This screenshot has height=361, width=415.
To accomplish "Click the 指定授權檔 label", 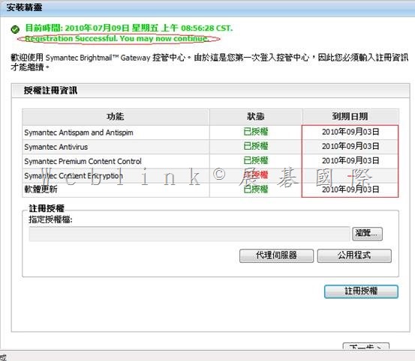I will click(50, 219).
